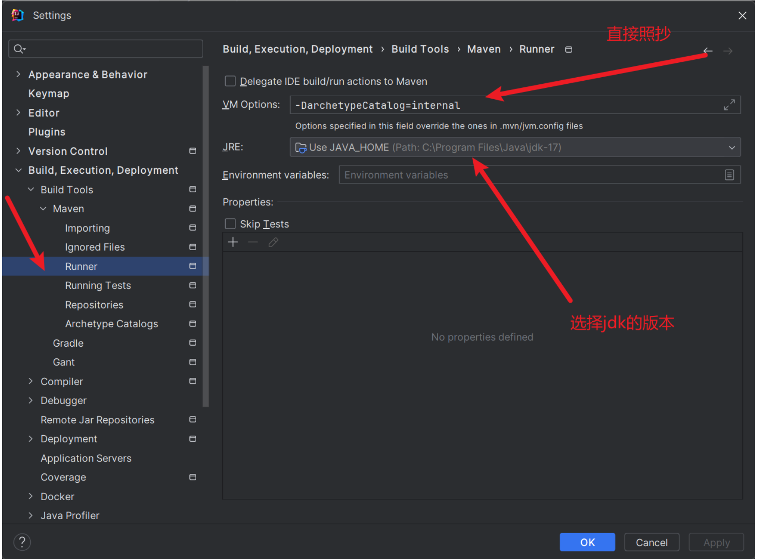
Task: Click the project icon beside Repositories
Action: tap(193, 305)
